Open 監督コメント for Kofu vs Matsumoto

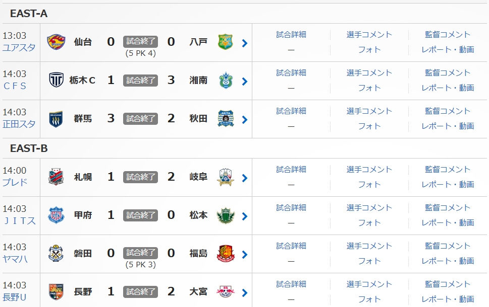pos(448,207)
